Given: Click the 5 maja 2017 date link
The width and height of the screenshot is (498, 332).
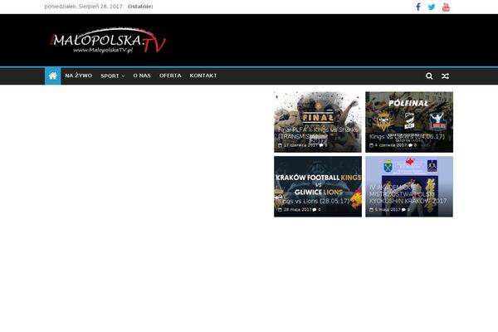Looking at the screenshot, I should (385, 210).
